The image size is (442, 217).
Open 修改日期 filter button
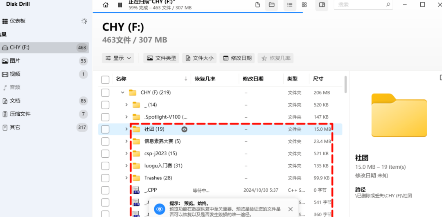(237, 58)
